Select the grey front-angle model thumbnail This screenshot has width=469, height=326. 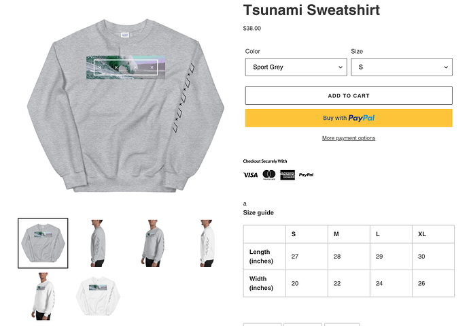(x=152, y=243)
